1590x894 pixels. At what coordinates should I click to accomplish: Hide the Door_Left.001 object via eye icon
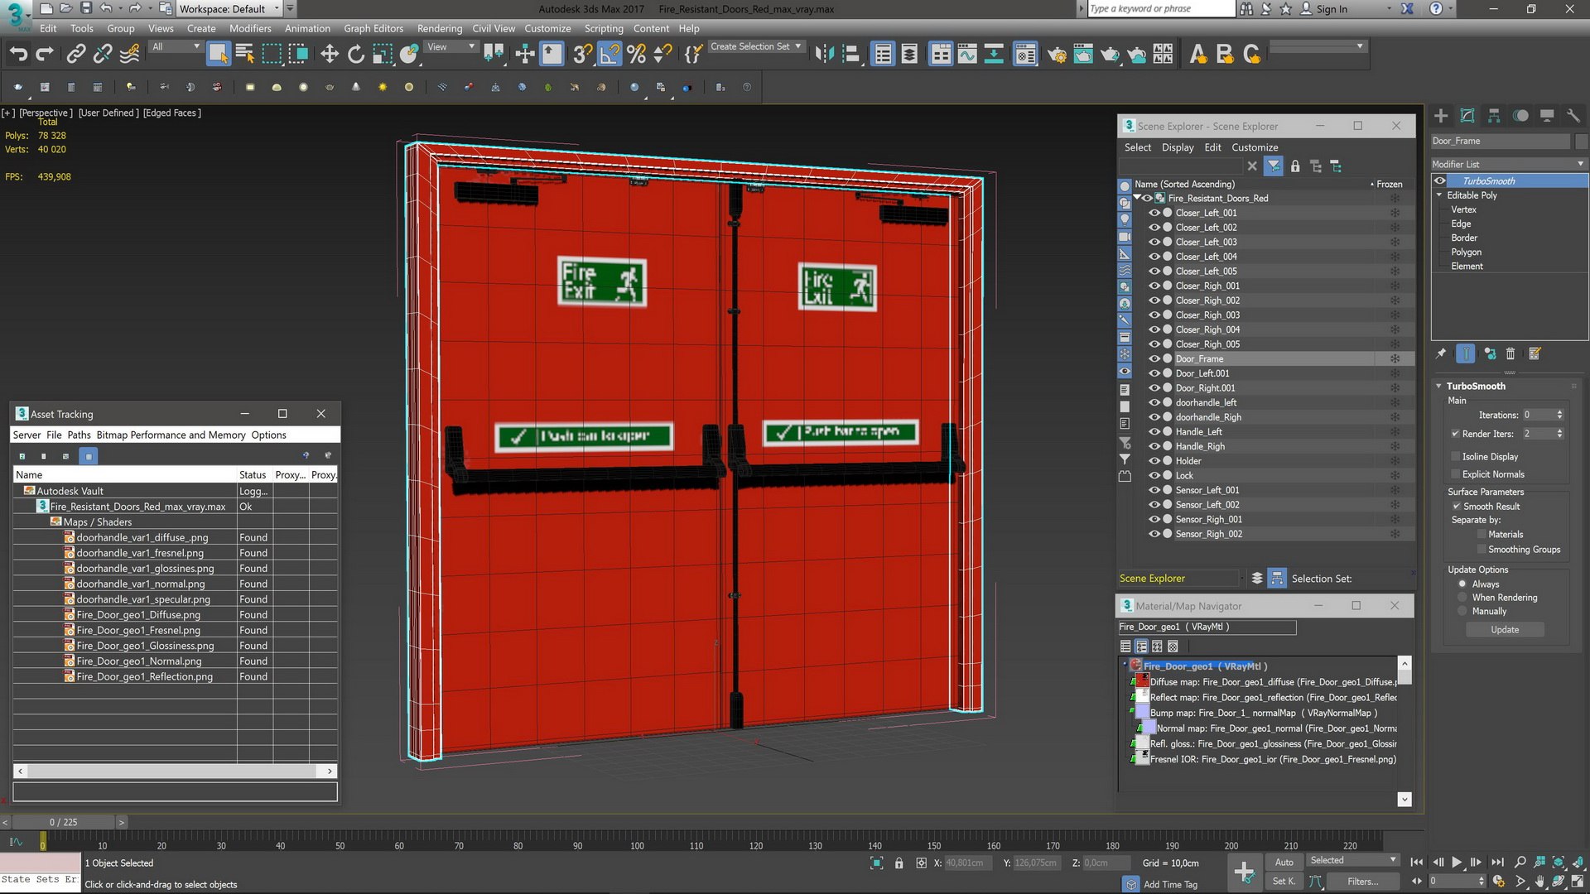pos(1154,373)
